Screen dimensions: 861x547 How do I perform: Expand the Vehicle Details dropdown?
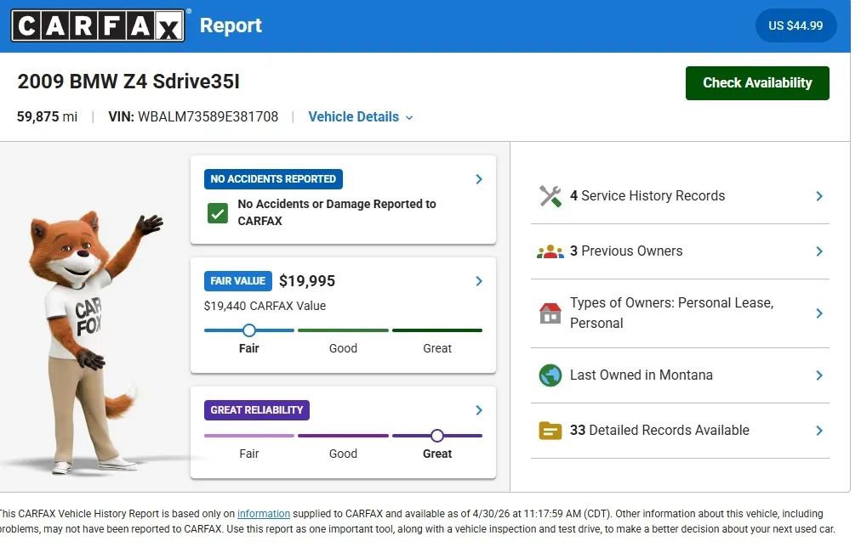pos(360,116)
